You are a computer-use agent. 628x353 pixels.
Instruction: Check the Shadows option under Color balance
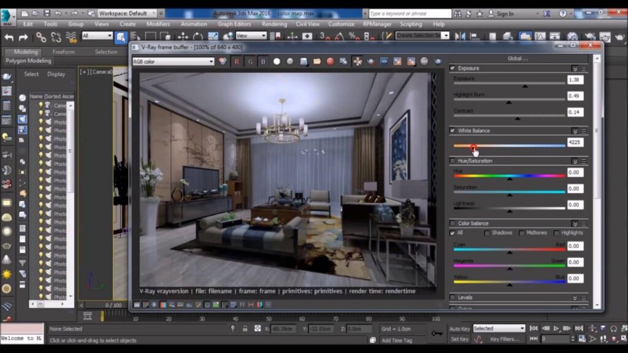[x=488, y=233]
